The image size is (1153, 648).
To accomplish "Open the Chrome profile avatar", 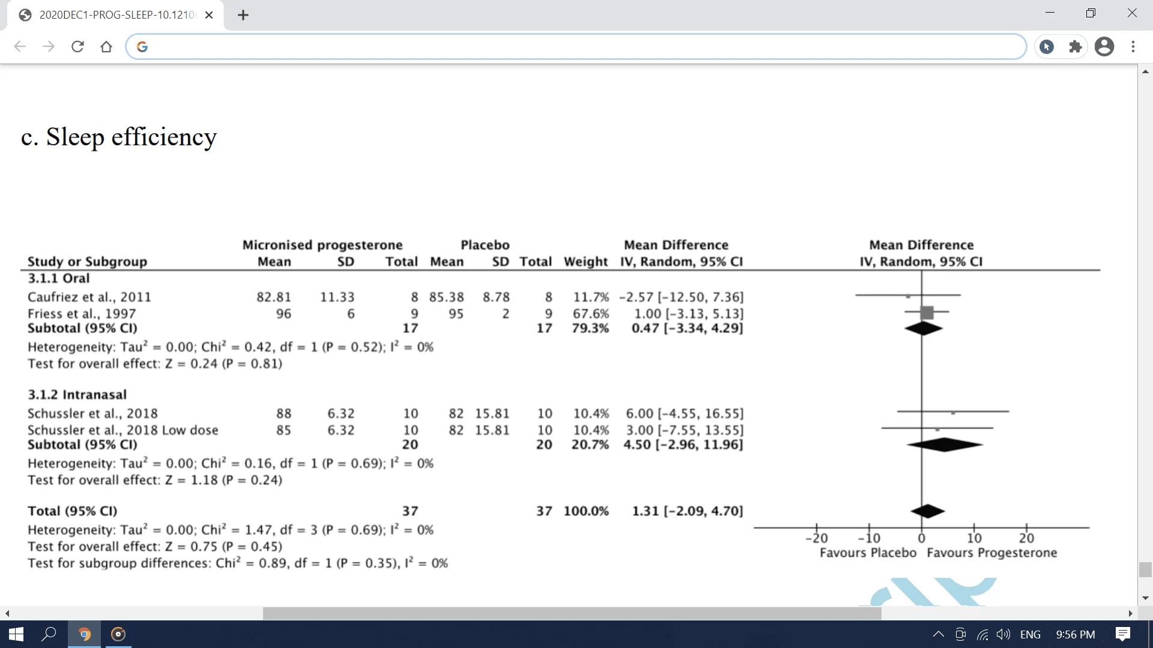I will pyautogui.click(x=1104, y=47).
